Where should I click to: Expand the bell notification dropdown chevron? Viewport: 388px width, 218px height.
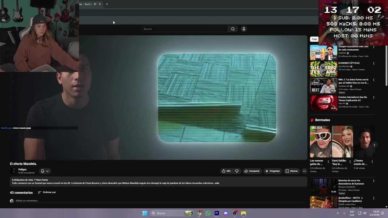(x=47, y=171)
